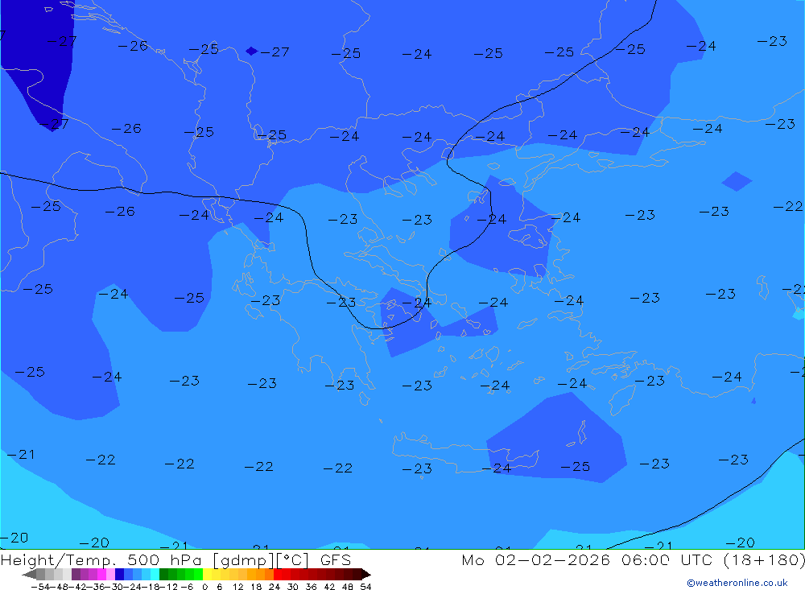Click the isolated blue diamond patch east of Turkey
The image size is (805, 590).
737,181
